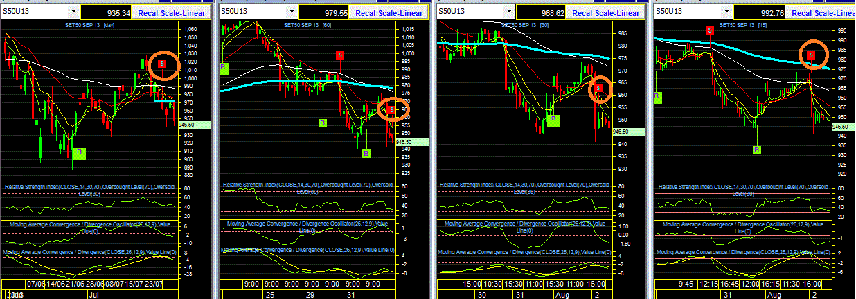The height and width of the screenshot is (299, 856).
Task: Select the B marker at the left edge of the [60] chart
Action: (x=223, y=68)
